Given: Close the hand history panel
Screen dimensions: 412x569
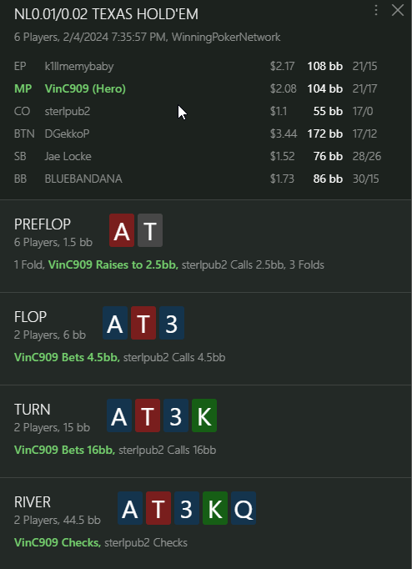Looking at the screenshot, I should pos(398,10).
